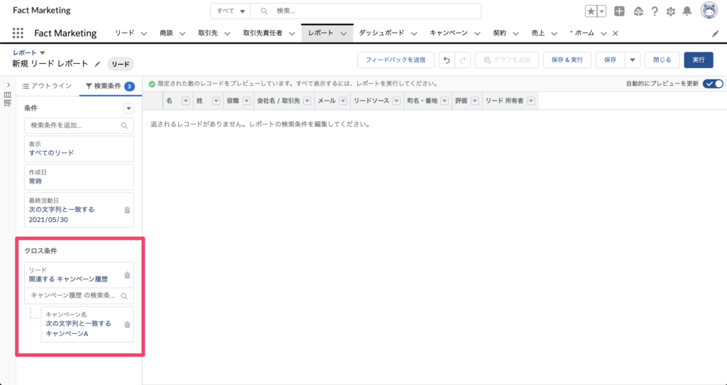This screenshot has height=385, width=727.
Task: Open the すべて search scope dropdown
Action: 231,11
